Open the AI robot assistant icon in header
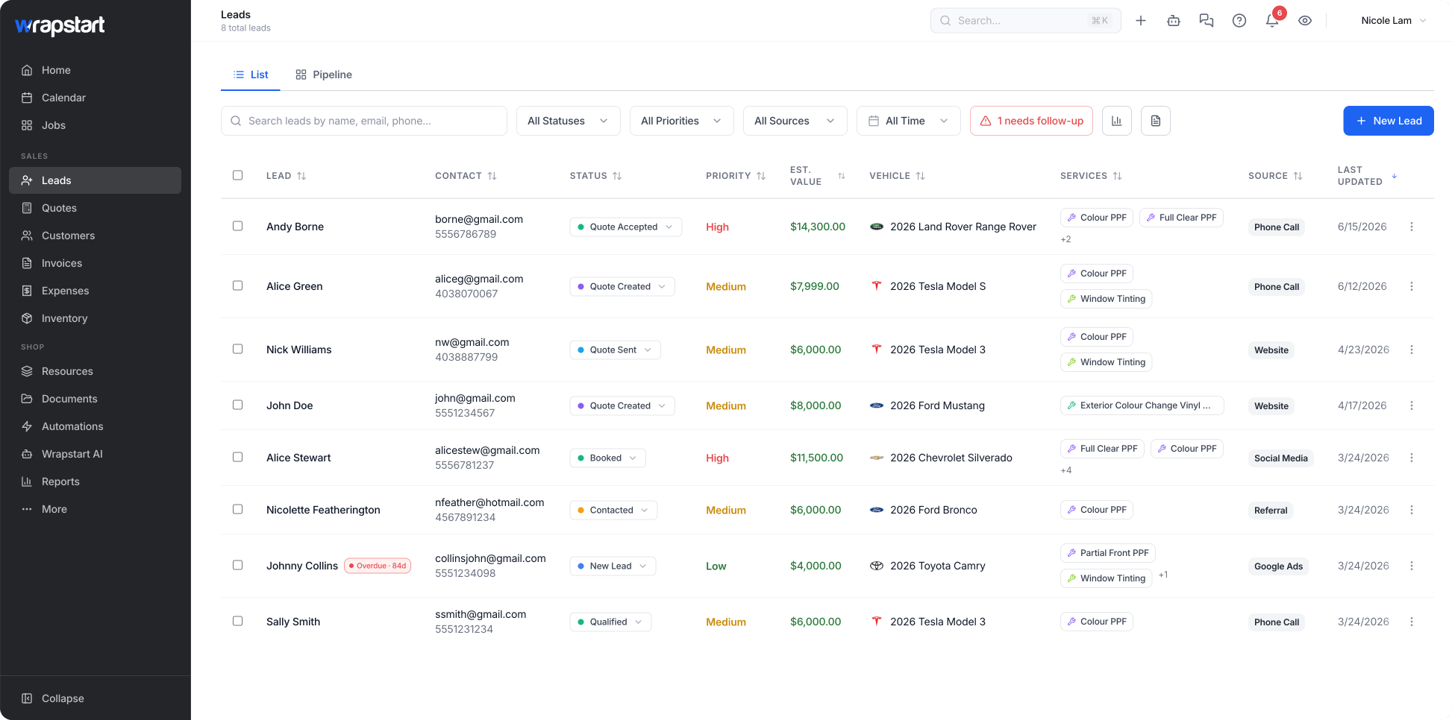This screenshot has width=1452, height=720. (1174, 21)
